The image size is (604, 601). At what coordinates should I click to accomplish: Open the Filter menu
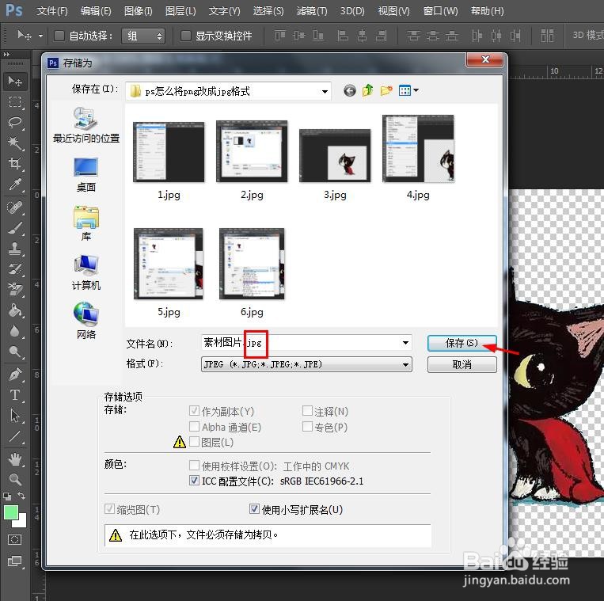pyautogui.click(x=312, y=11)
